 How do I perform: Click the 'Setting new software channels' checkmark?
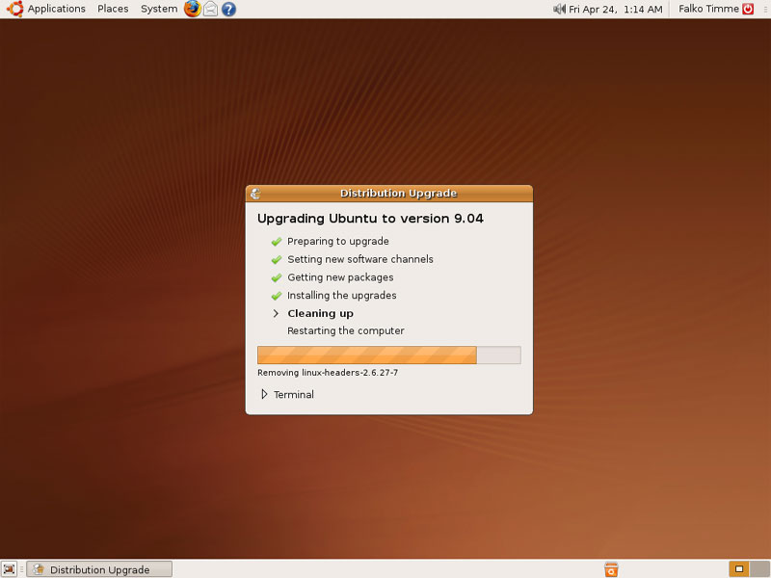tap(277, 259)
